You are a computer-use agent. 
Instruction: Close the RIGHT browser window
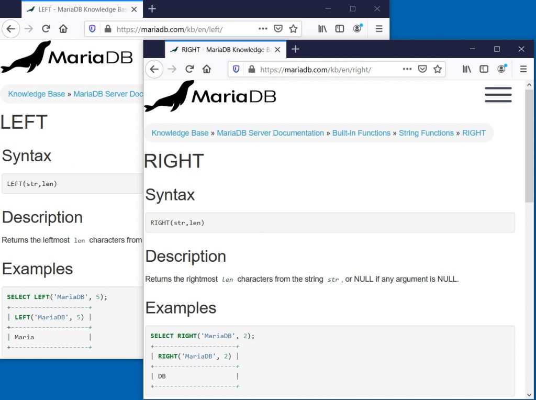coord(521,49)
